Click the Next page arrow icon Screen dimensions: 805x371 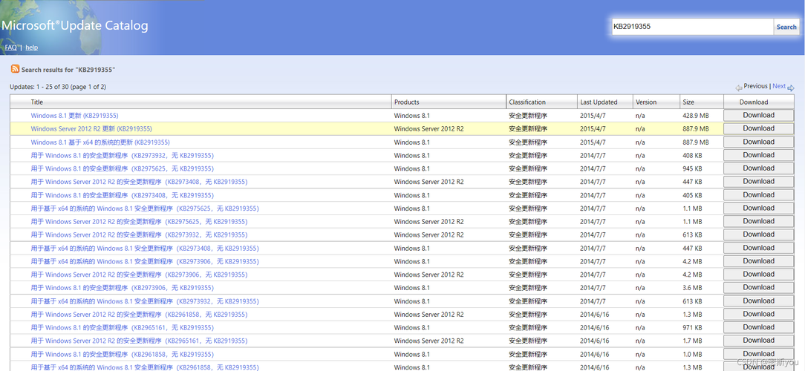point(791,88)
